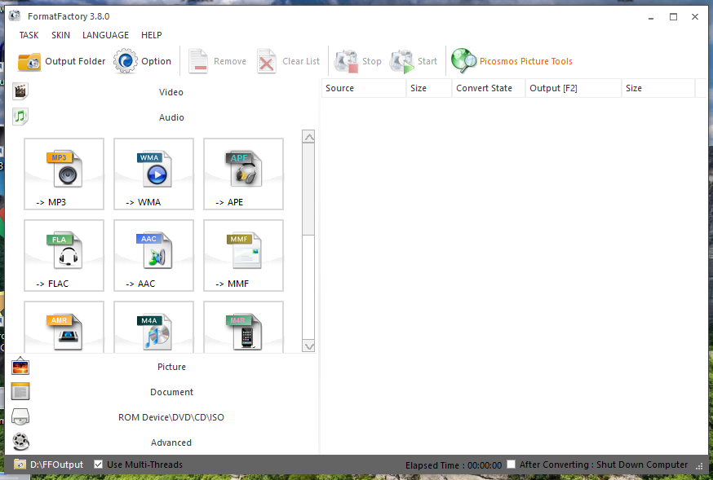
Task: Select the -> FLAC conversion tile
Action: coord(64,255)
